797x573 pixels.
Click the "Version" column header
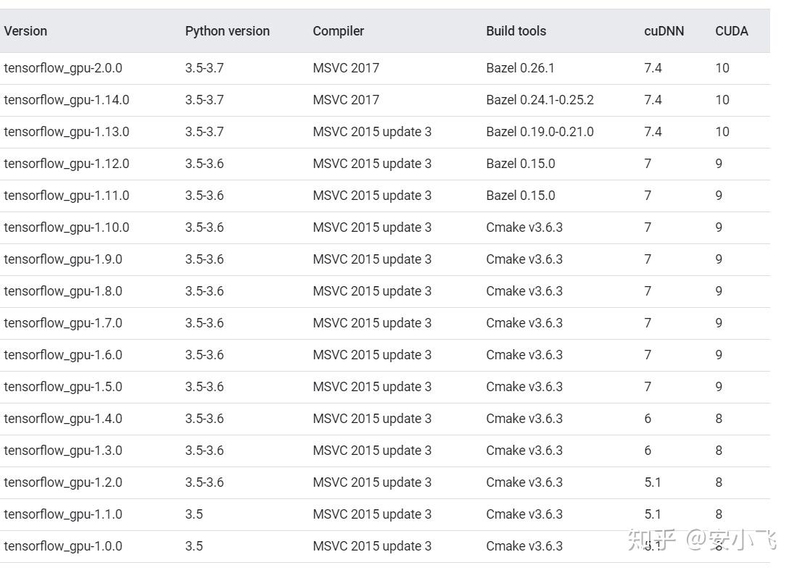(x=25, y=31)
